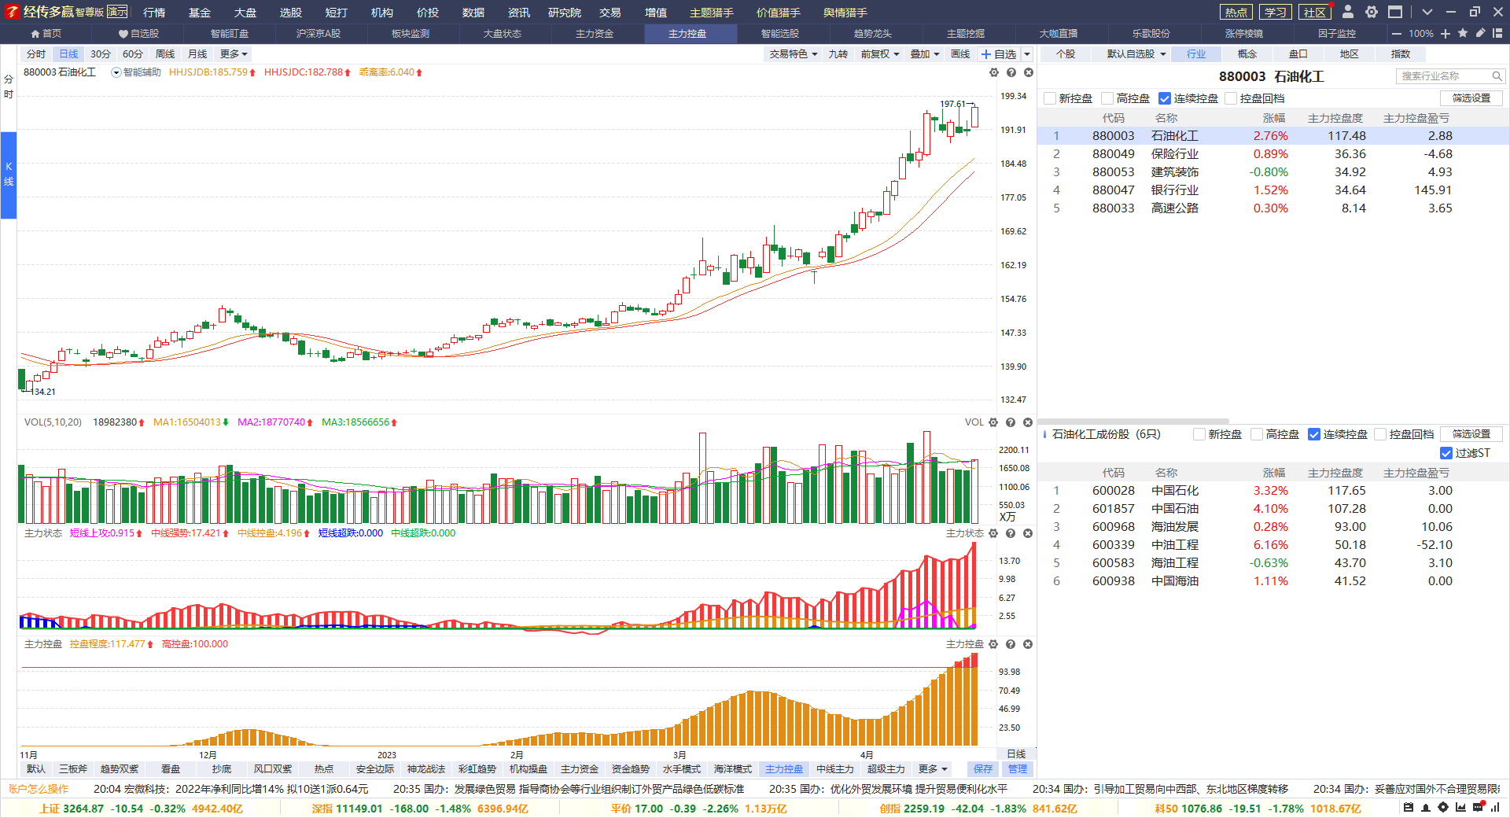The height and width of the screenshot is (818, 1510).
Task: Select the 周线 period tab
Action: click(x=165, y=54)
